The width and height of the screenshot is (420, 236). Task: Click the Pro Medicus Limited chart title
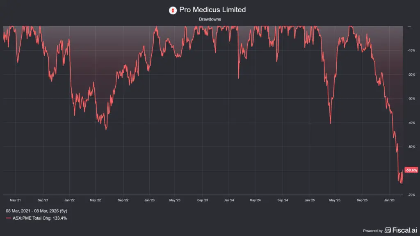tap(212, 10)
